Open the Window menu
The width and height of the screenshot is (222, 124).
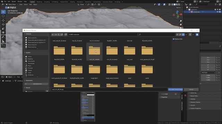click(20, 1)
